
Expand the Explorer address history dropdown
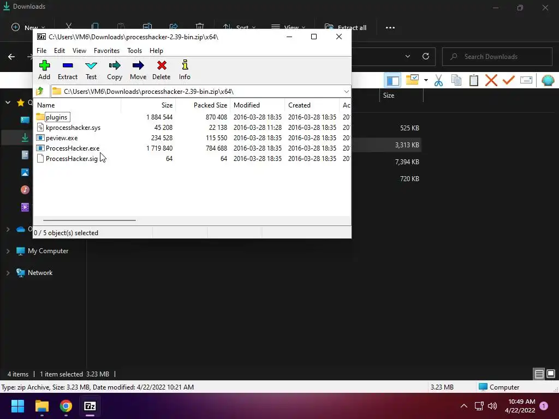click(x=407, y=56)
